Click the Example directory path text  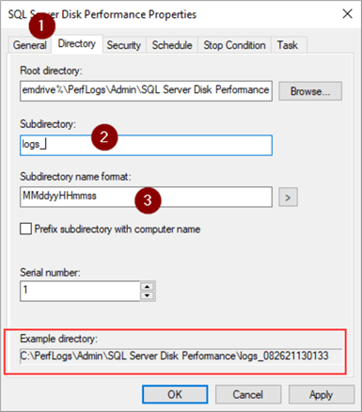[174, 357]
